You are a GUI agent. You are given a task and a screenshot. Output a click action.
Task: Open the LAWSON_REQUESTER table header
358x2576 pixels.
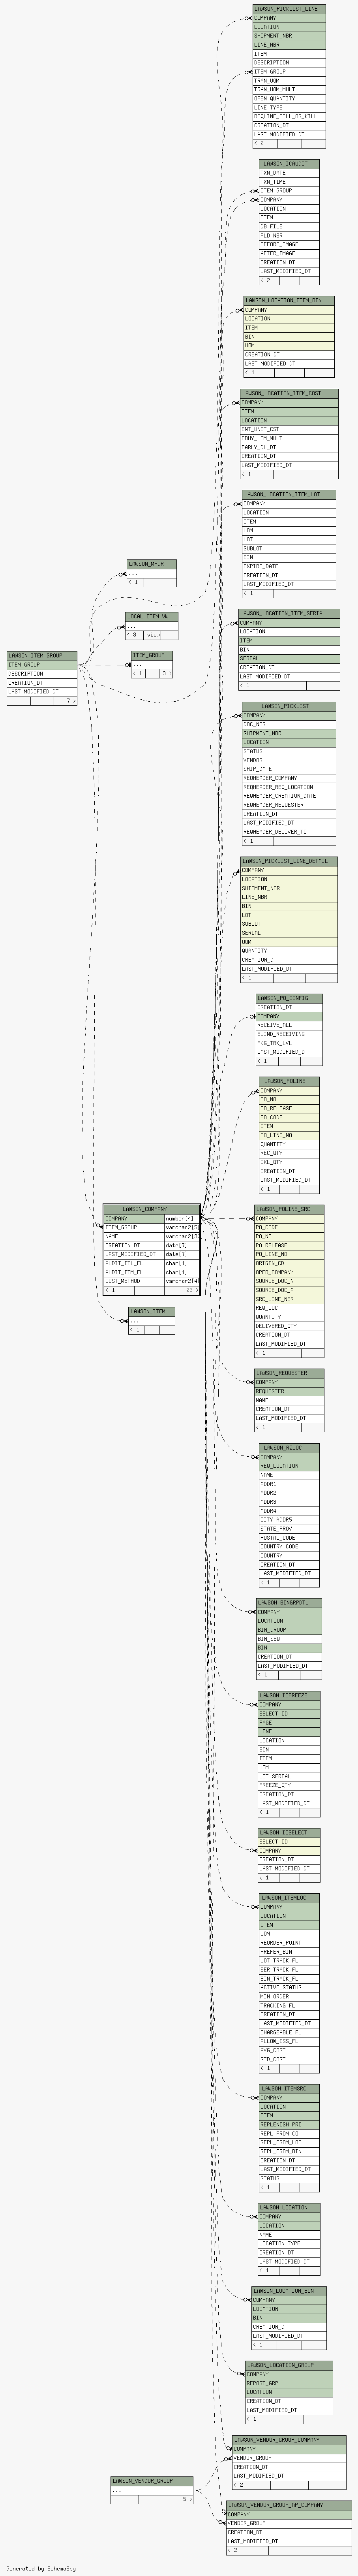point(289,1374)
